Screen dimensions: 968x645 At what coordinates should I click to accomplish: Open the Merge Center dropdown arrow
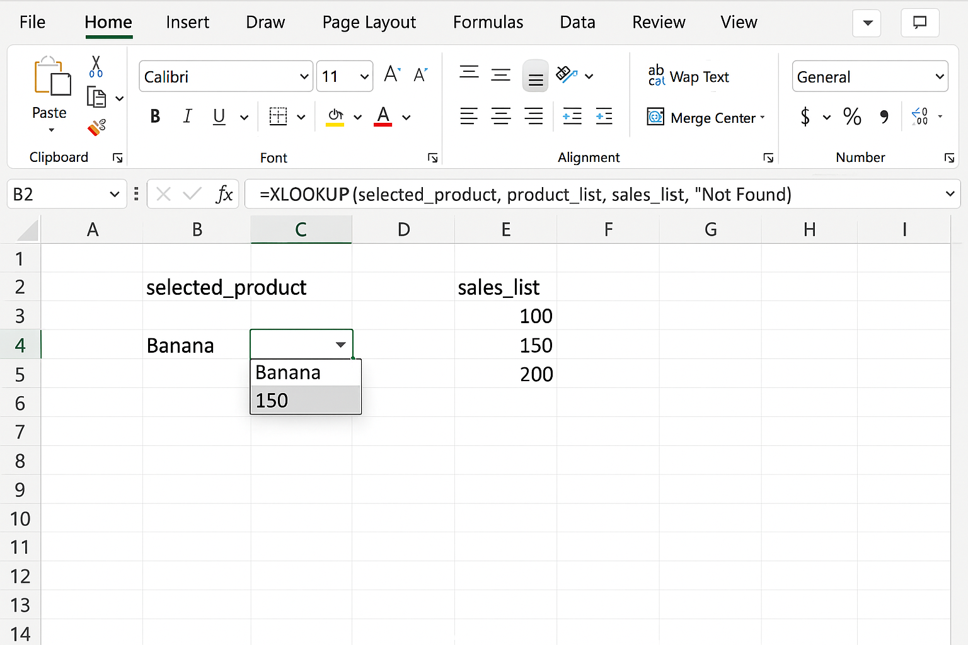(x=762, y=117)
